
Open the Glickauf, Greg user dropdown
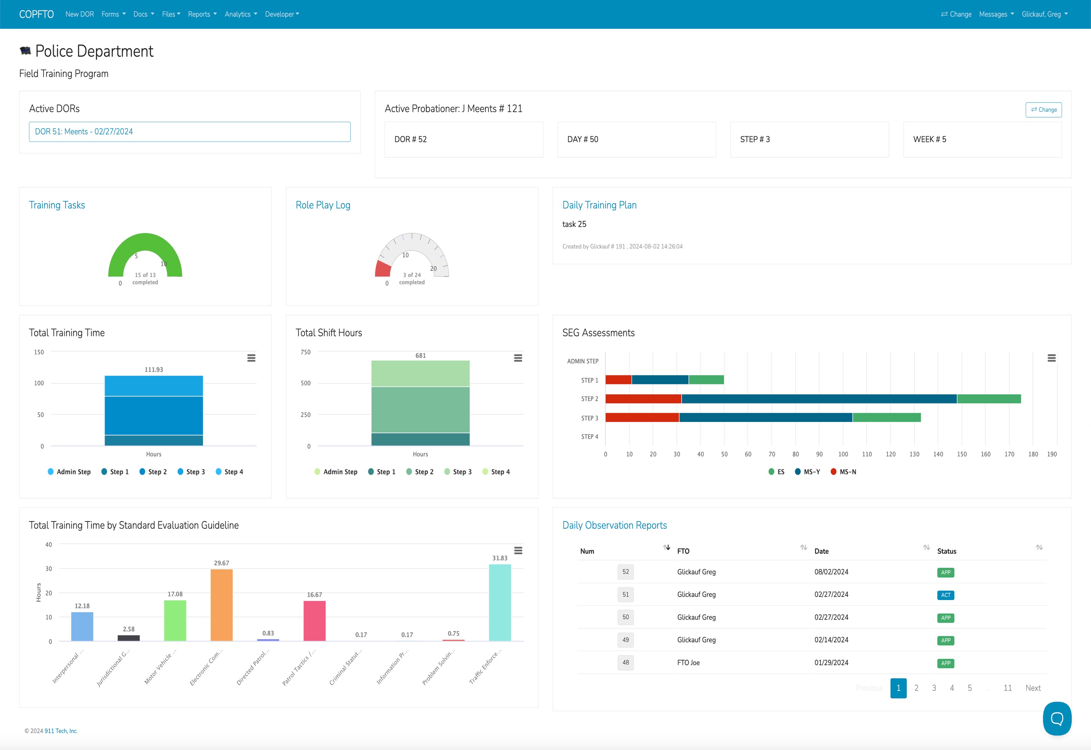[1044, 14]
